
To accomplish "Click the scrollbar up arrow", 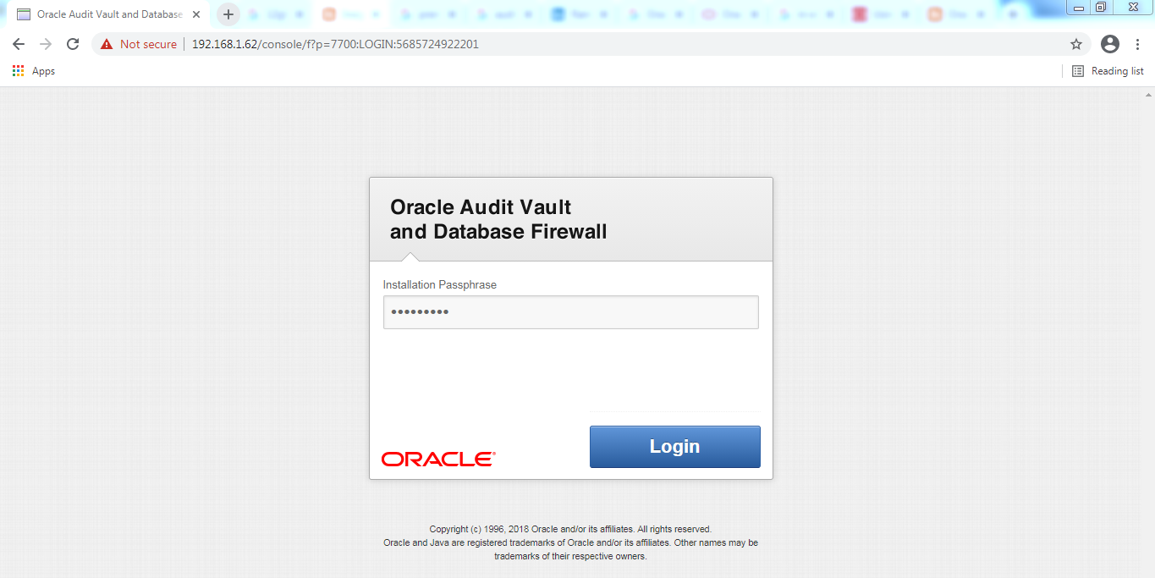I will tap(1148, 94).
